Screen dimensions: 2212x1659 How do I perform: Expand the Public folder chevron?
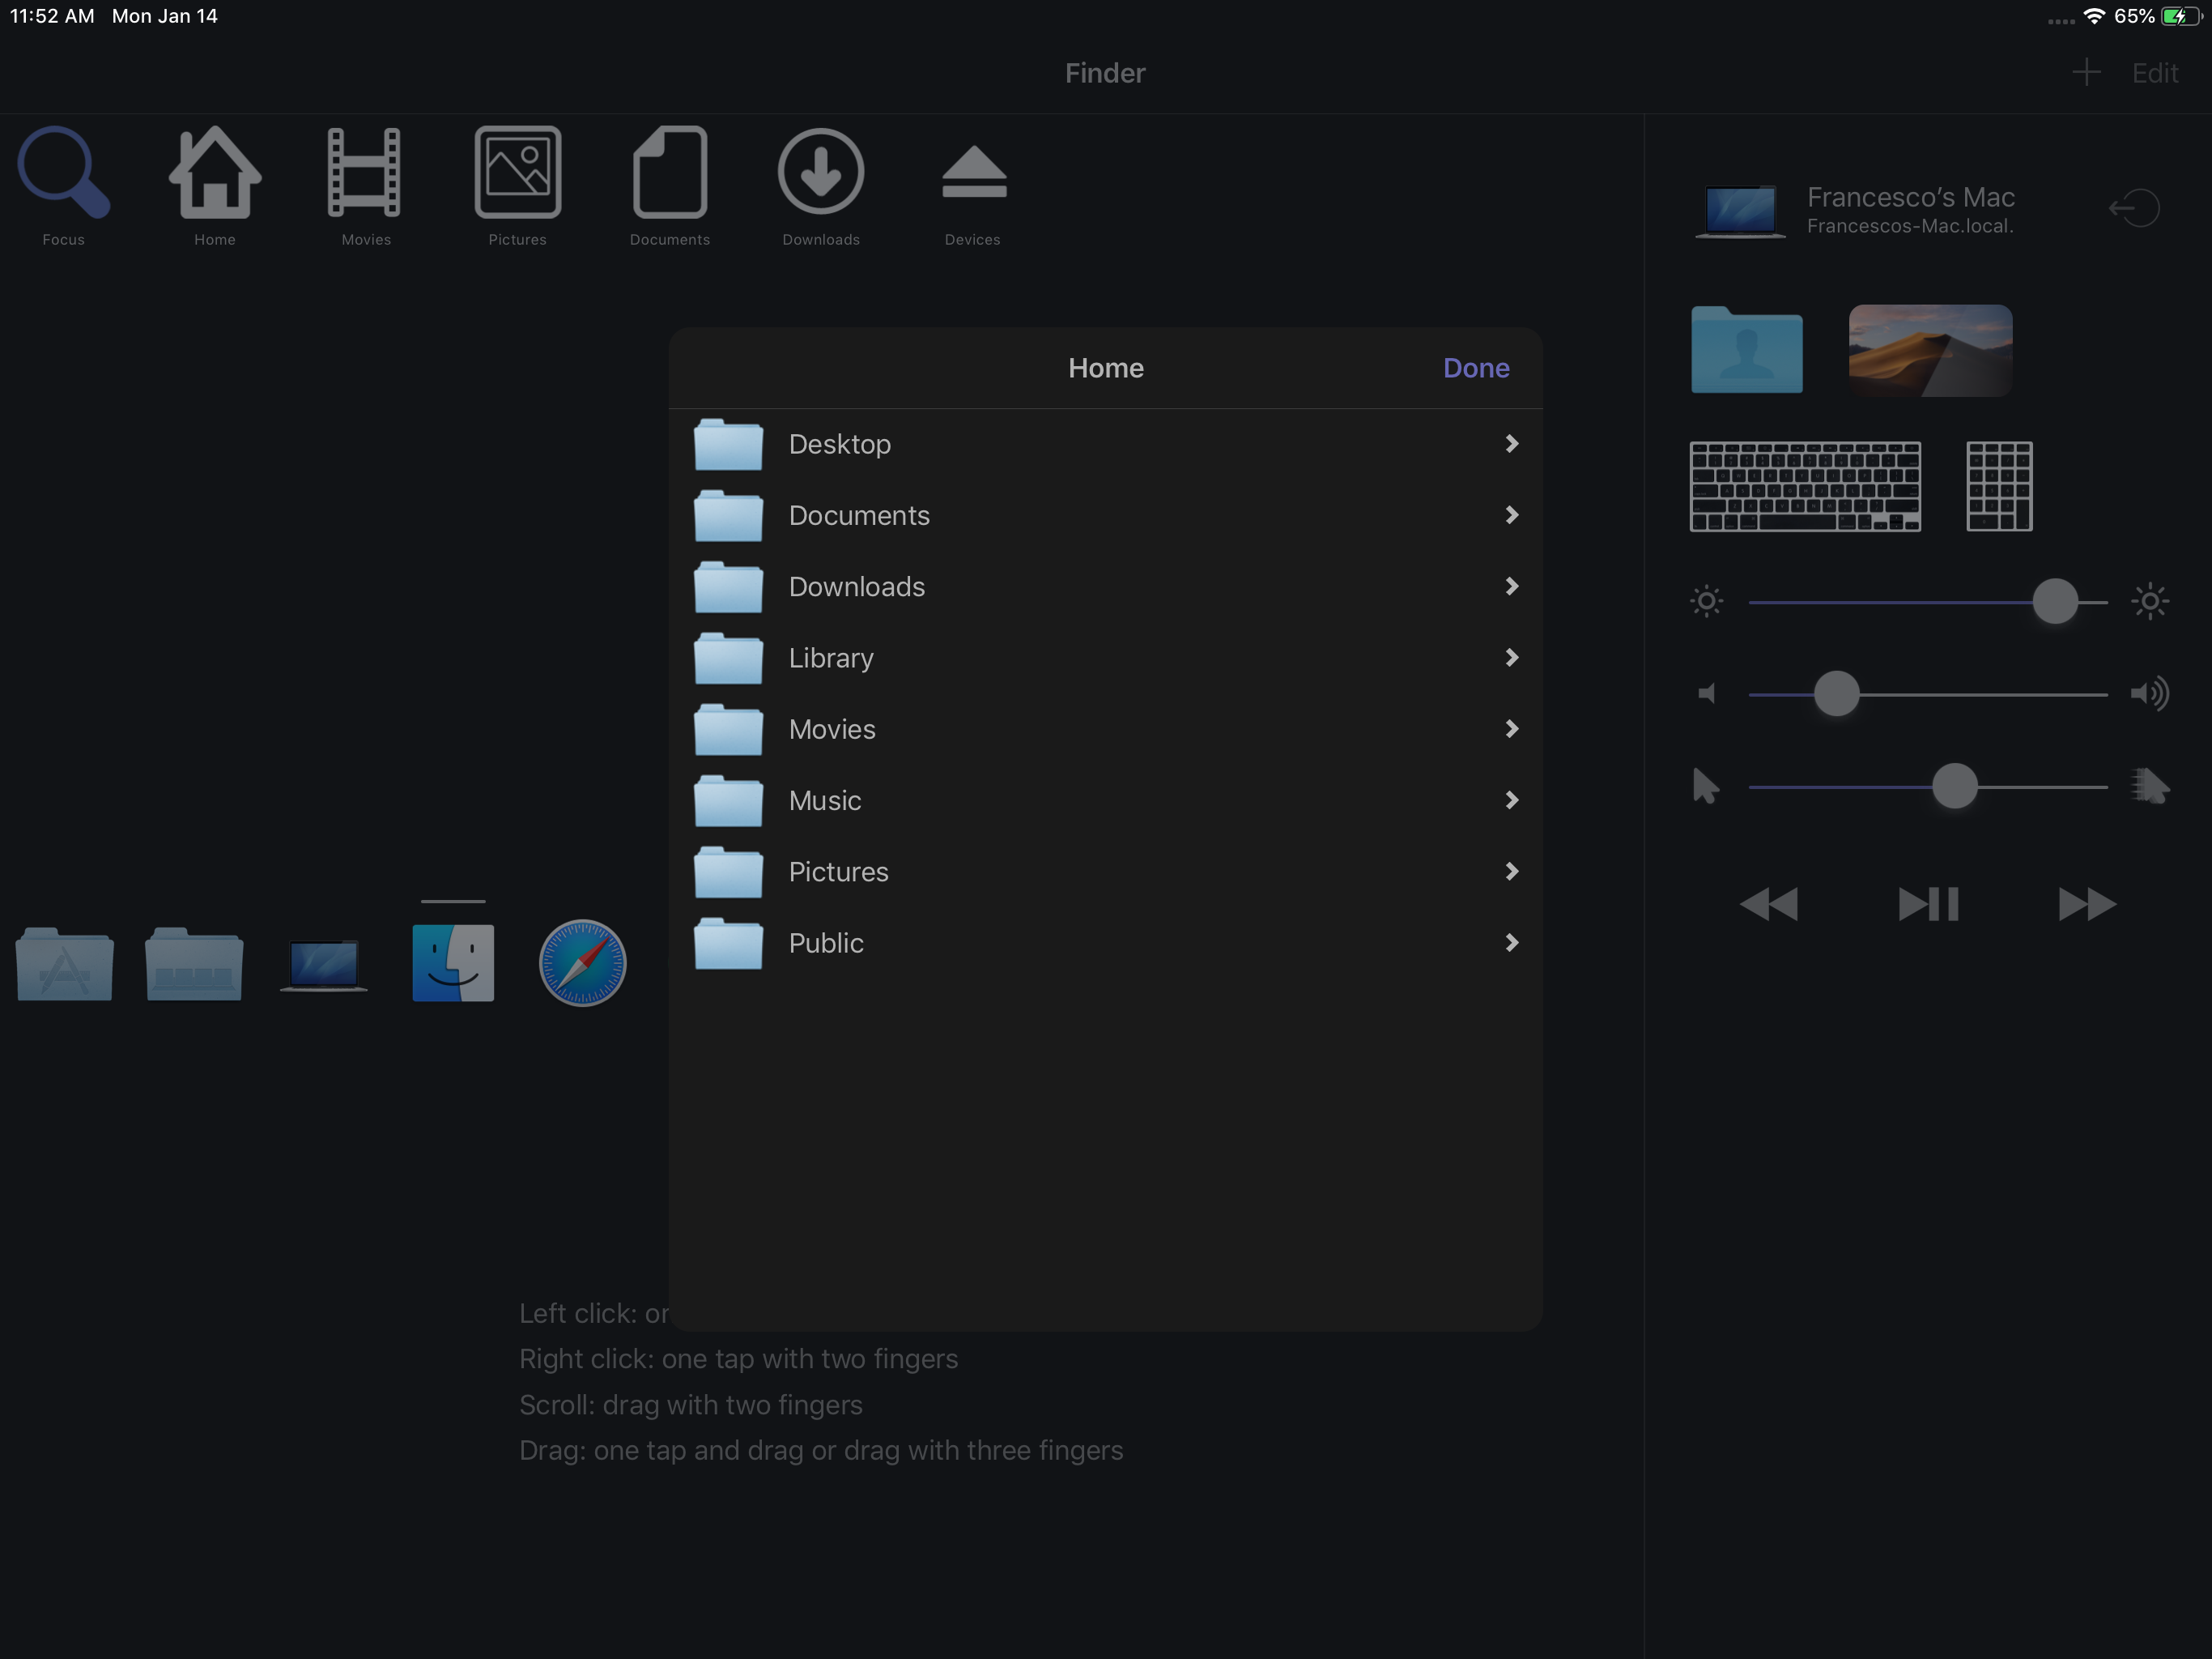point(1511,943)
